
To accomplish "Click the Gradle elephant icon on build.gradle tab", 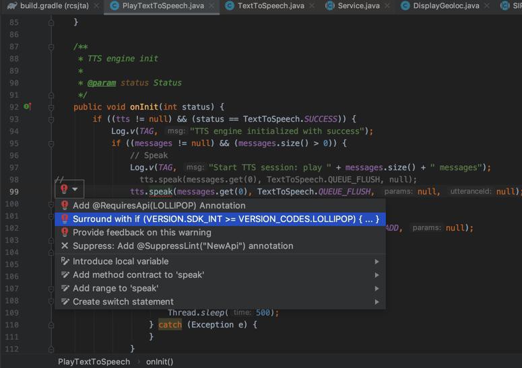I will pos(12,5).
